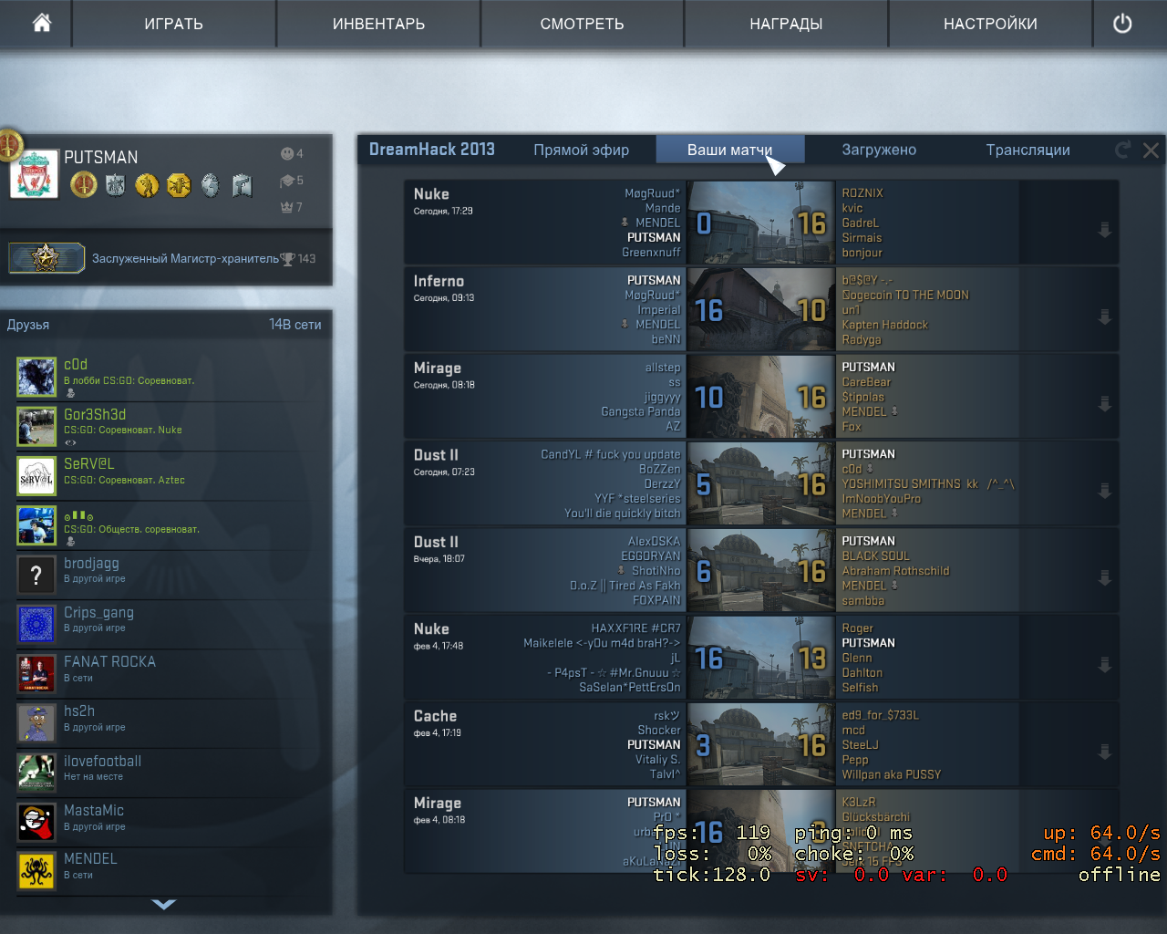Viewport: 1167px width, 934px height.
Task: Click the crown icon showing 7
Action: click(x=286, y=207)
